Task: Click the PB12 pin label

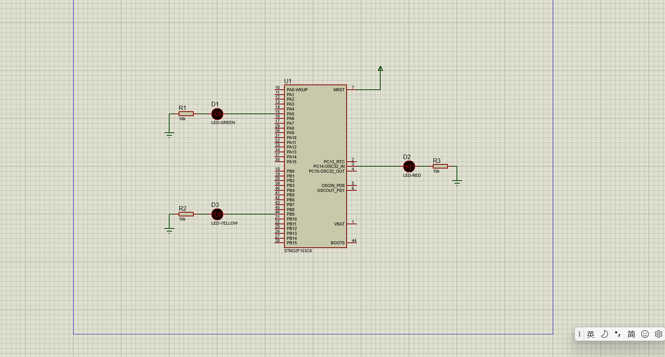Action: pyautogui.click(x=292, y=228)
